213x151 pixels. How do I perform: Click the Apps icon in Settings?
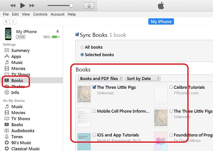pos(7,56)
